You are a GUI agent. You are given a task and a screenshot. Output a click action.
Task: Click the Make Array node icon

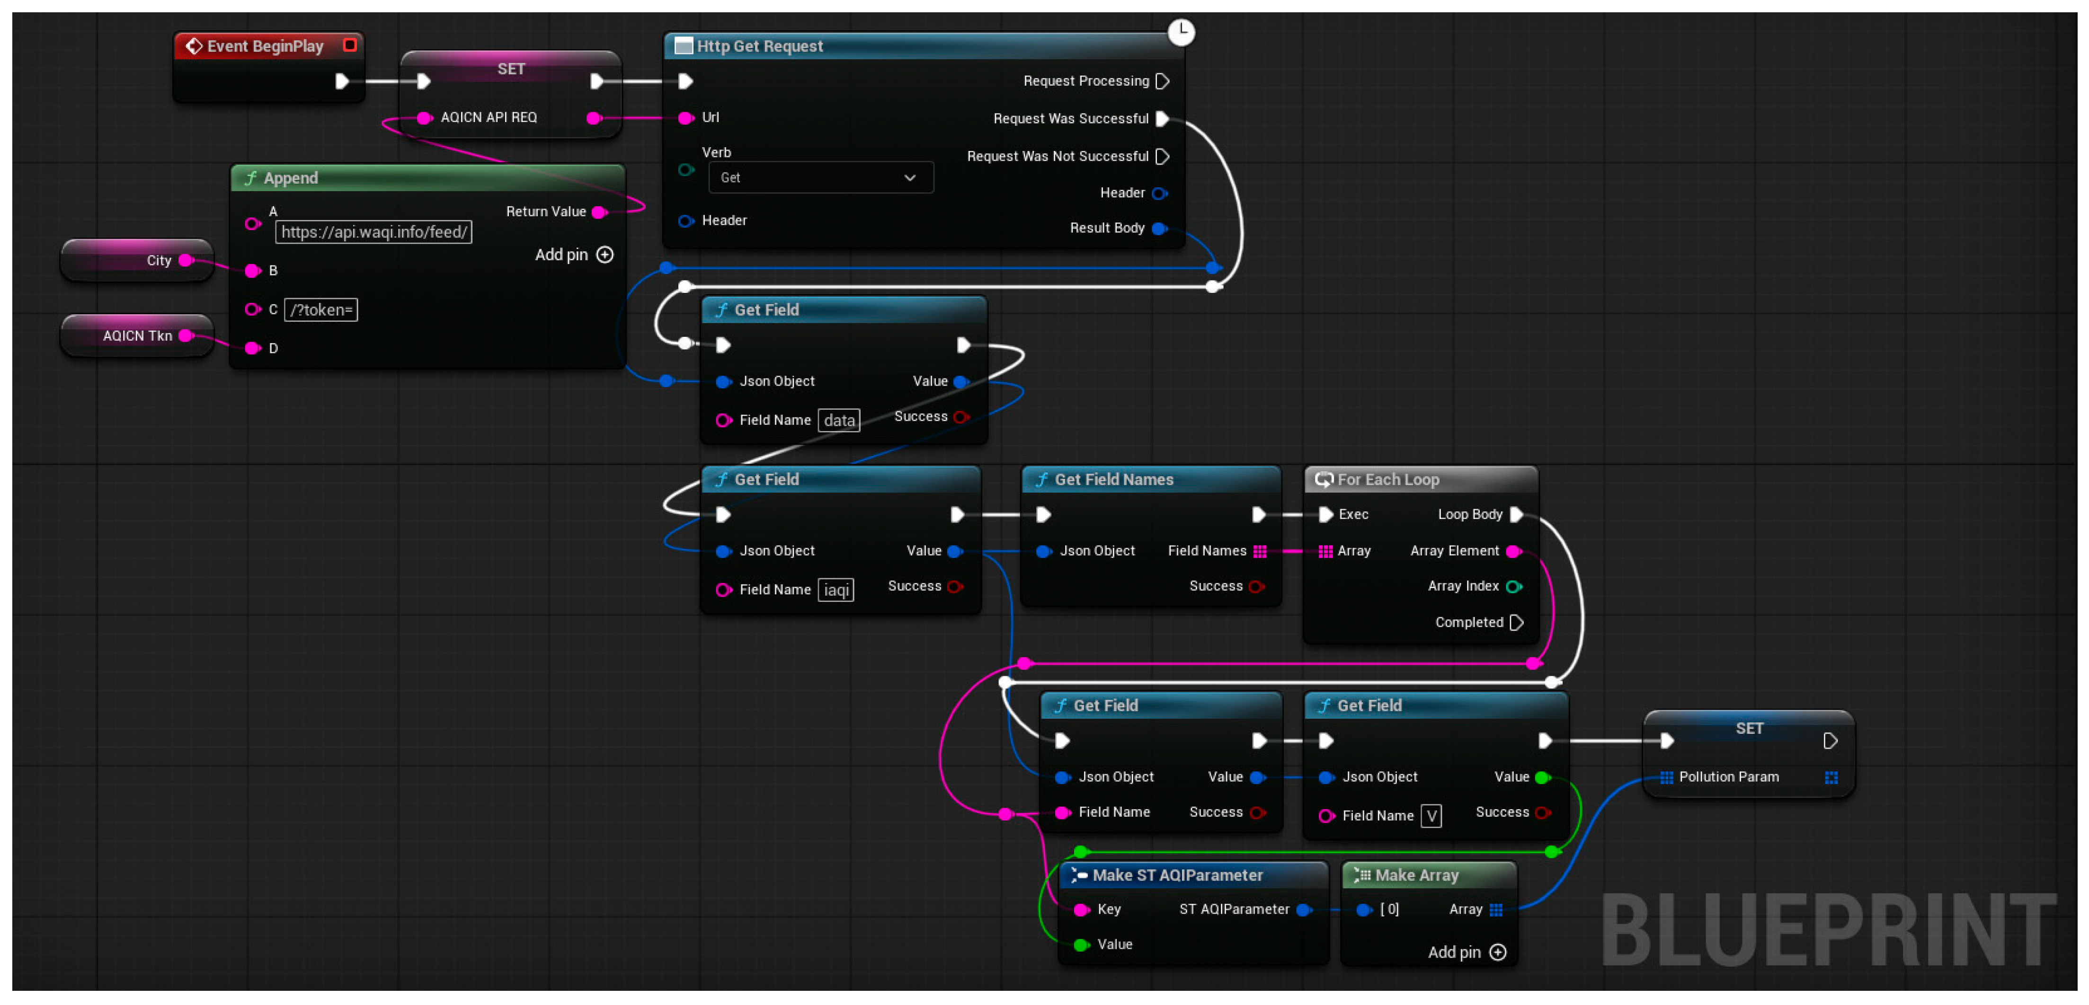point(1361,874)
